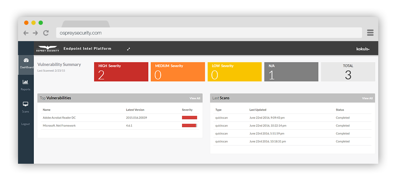406x185 pixels.
Task: Click the TOTAL count tile
Action: [x=348, y=72]
